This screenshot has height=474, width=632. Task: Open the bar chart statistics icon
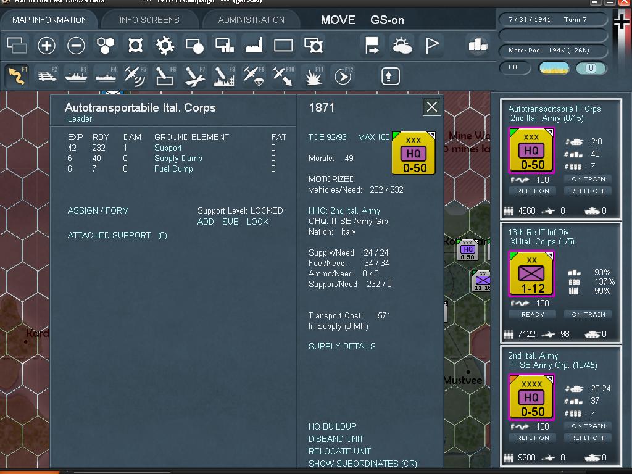[478, 45]
